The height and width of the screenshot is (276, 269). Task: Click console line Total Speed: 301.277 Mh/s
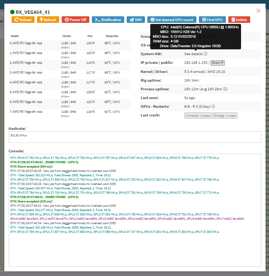(x=61, y=210)
